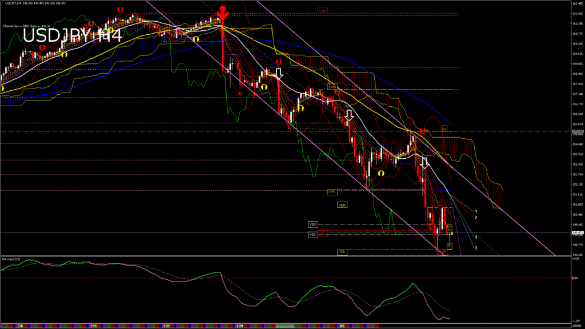Screen dimensions: 585x329
Task: Click trend line label number 3
Action: (x=476, y=248)
